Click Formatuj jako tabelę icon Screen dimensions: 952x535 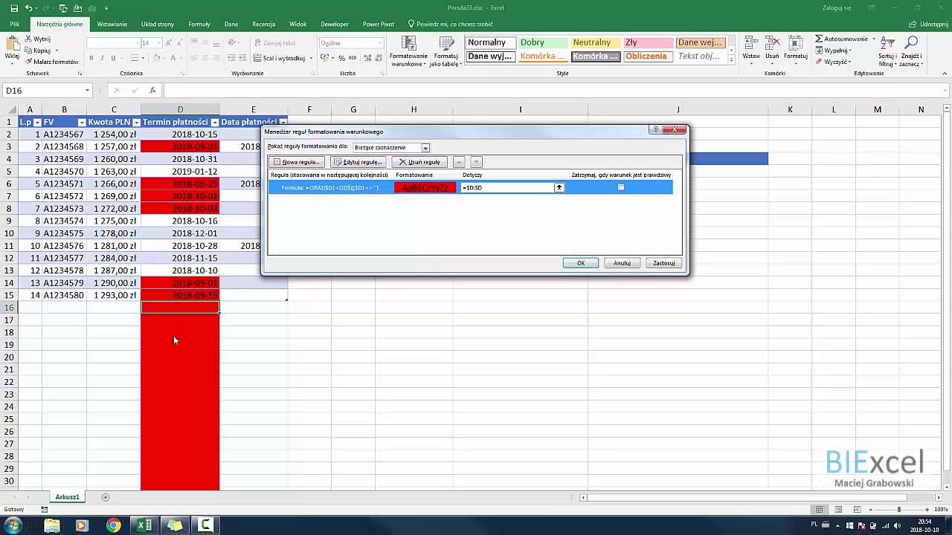(x=446, y=43)
